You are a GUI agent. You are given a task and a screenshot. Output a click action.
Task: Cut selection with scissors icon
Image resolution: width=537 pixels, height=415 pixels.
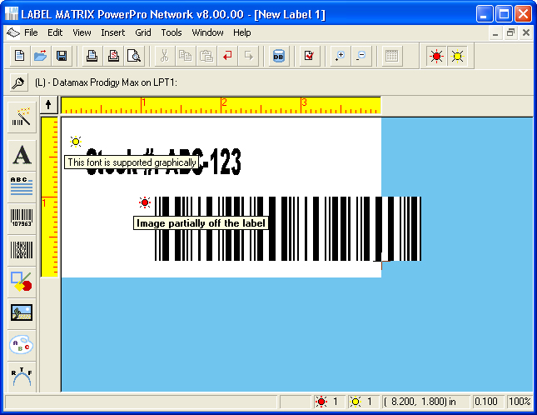164,56
